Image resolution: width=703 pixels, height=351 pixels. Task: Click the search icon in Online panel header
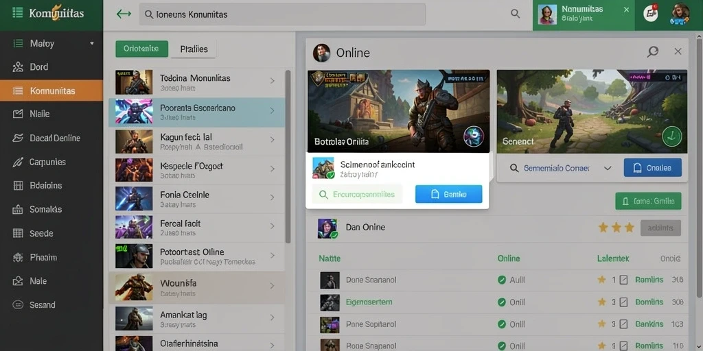pos(652,52)
